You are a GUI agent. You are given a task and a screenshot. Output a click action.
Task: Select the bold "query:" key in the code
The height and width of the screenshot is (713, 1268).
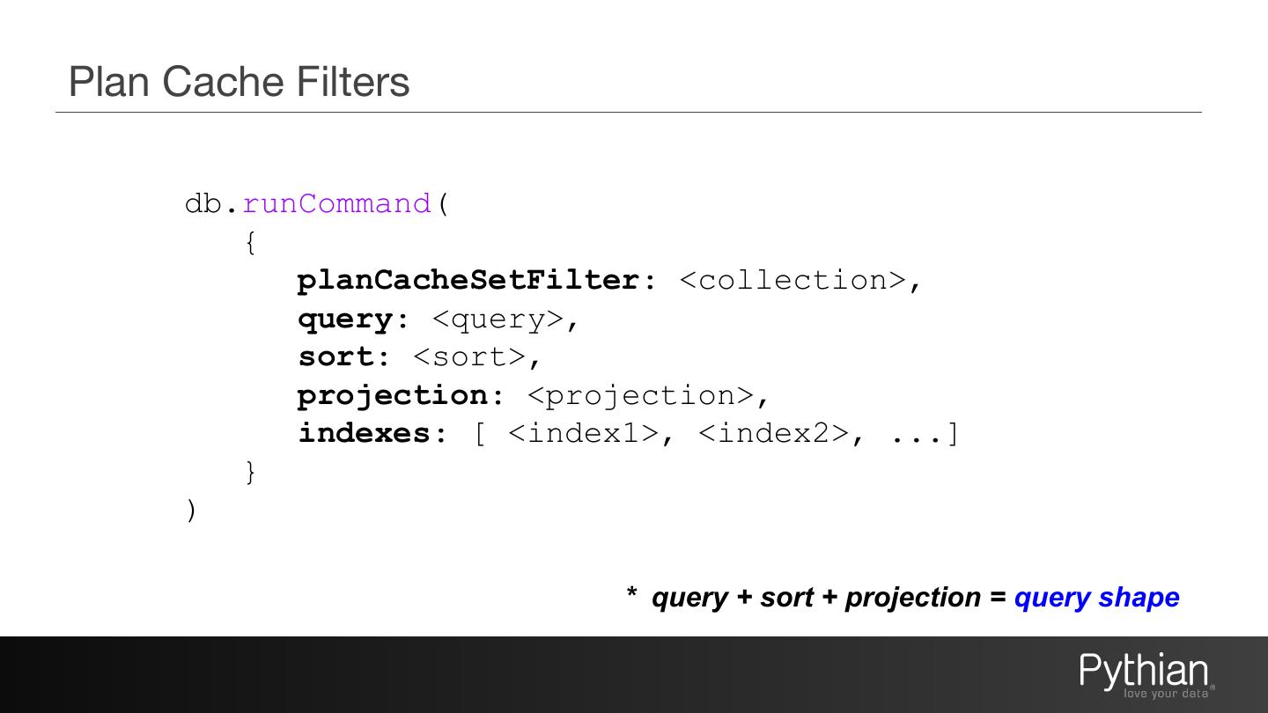click(354, 319)
